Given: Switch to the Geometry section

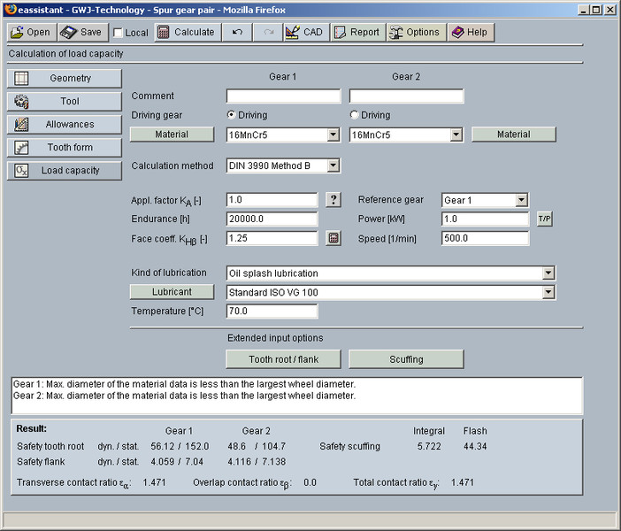Looking at the screenshot, I should pyautogui.click(x=65, y=78).
